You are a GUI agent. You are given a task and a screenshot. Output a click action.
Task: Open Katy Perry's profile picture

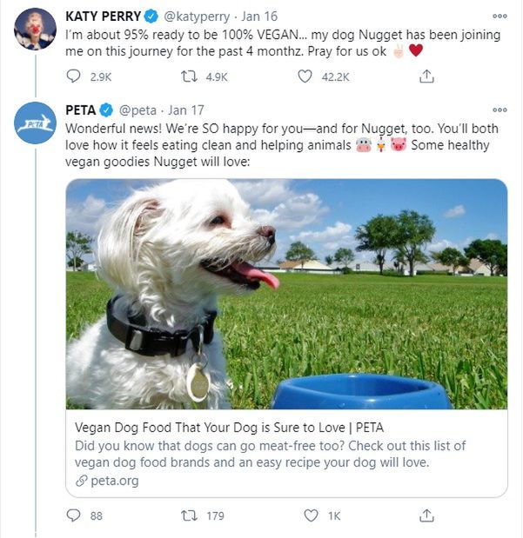coord(35,30)
